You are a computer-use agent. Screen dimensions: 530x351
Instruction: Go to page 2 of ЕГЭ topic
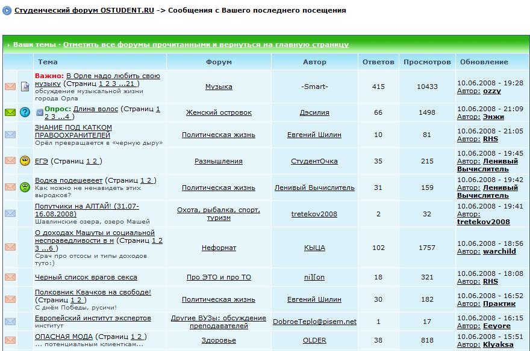pyautogui.click(x=95, y=161)
